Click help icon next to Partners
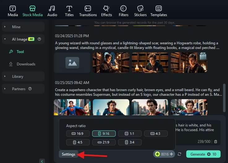The image size is (228, 163). (30, 89)
